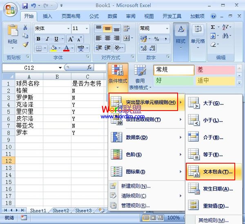
Task: Apply the red font color
Action: [67, 49]
